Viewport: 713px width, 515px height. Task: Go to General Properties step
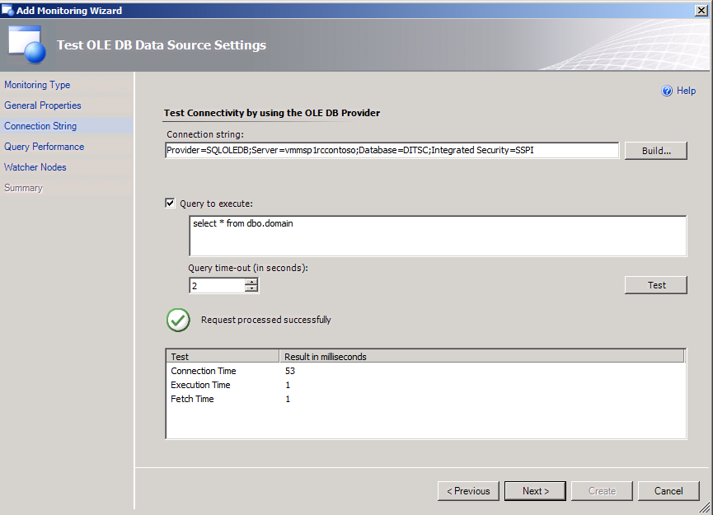(x=43, y=105)
